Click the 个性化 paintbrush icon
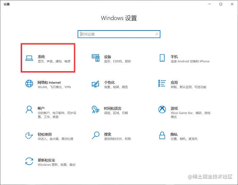 coord(96,84)
